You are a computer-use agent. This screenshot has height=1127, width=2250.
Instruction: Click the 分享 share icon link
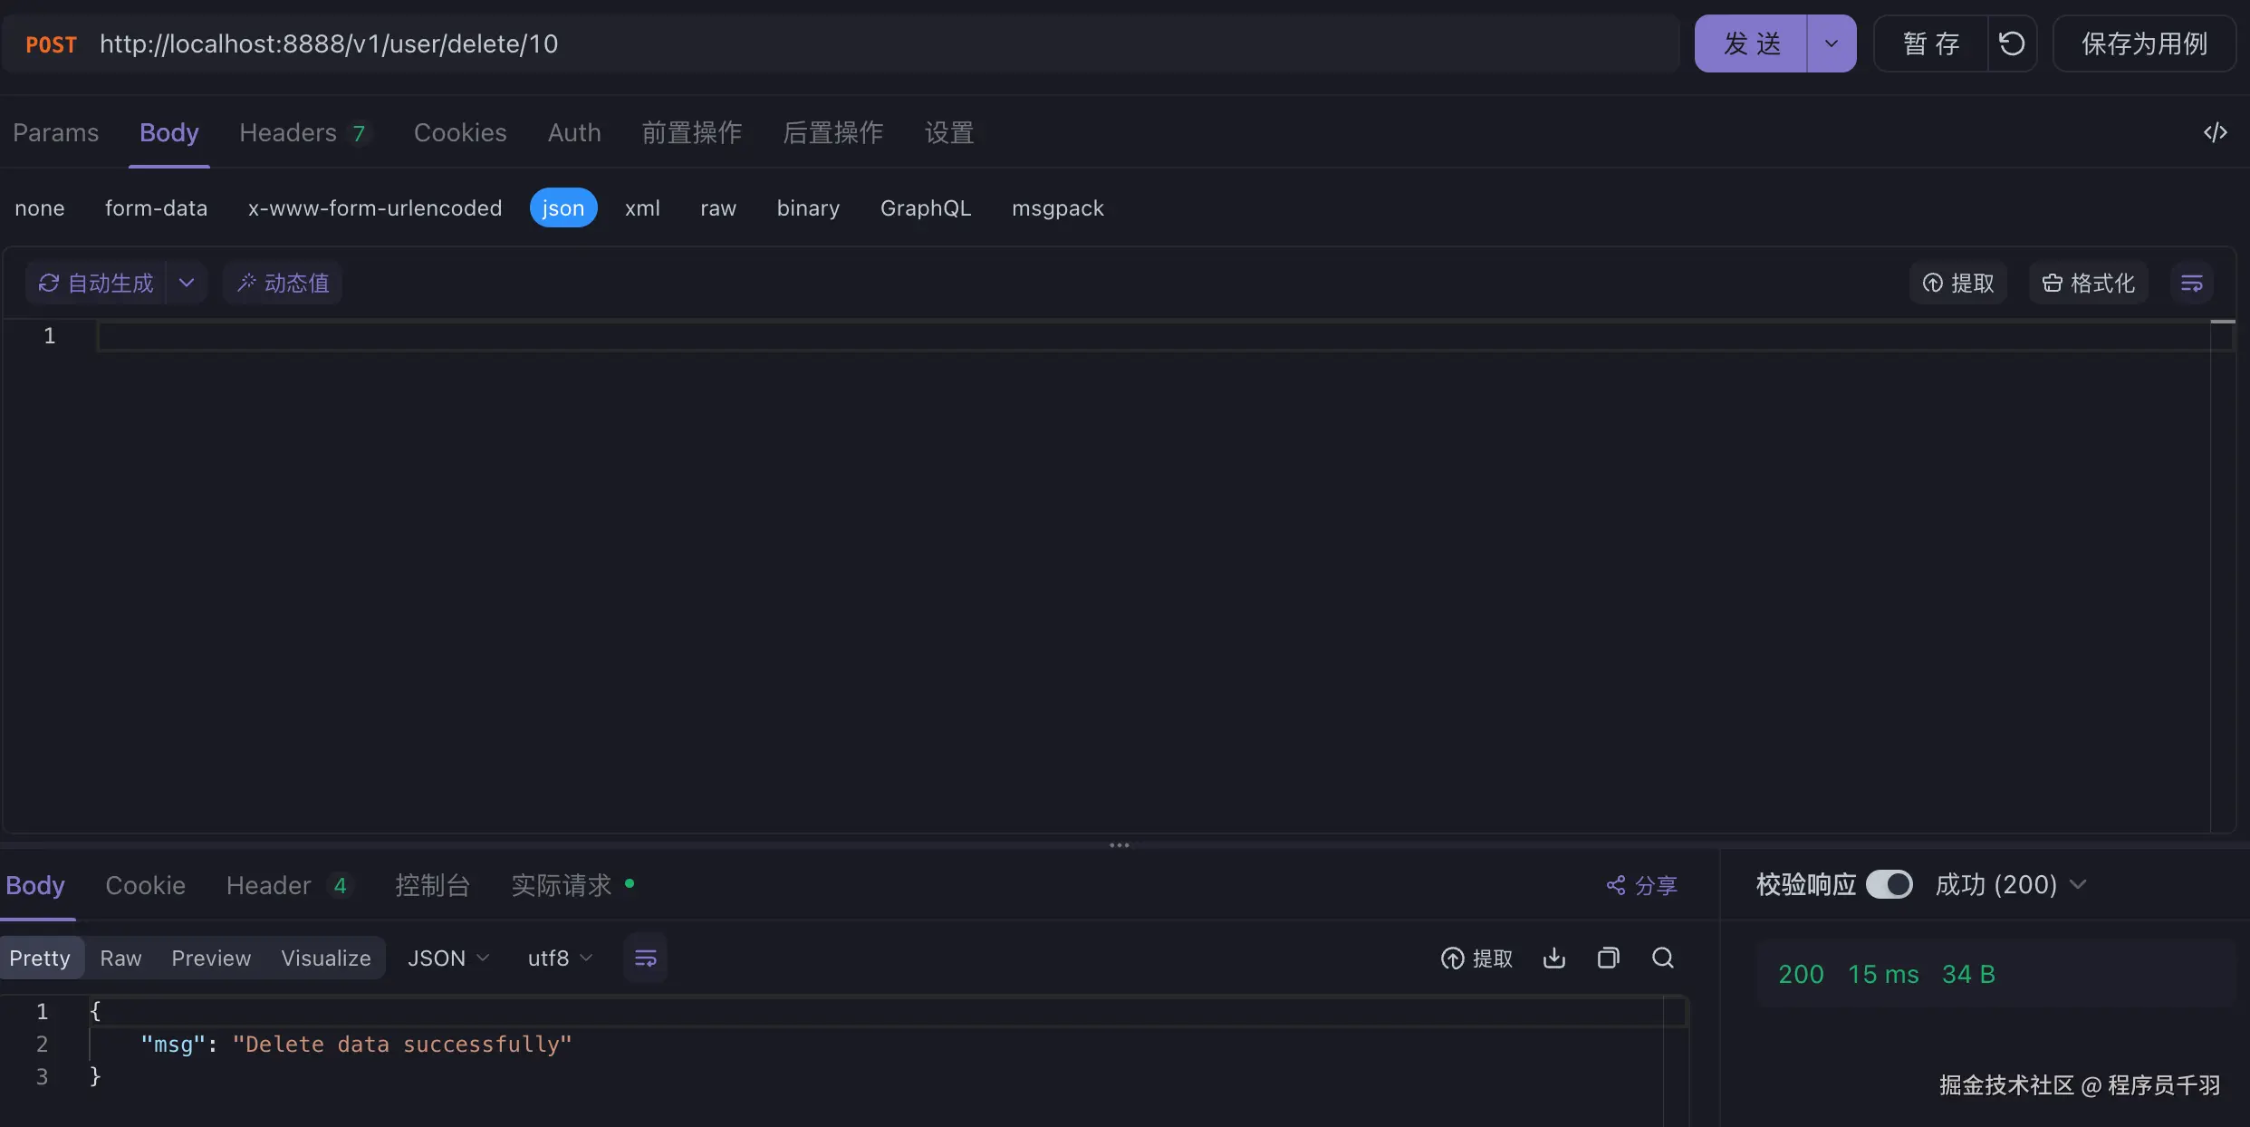click(x=1641, y=885)
